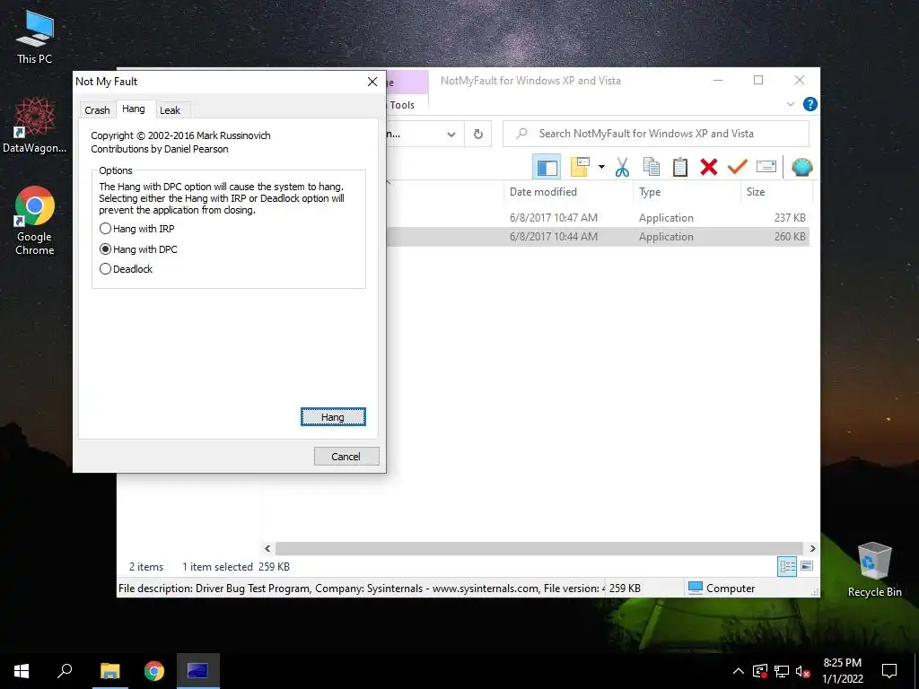Open the notification center icon
This screenshot has width=919, height=689.
[889, 671]
